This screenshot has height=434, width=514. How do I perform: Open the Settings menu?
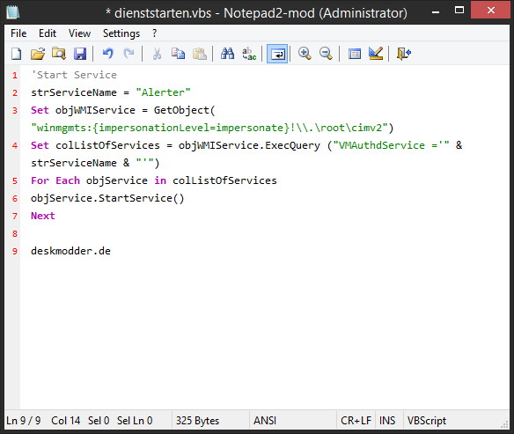click(x=121, y=33)
